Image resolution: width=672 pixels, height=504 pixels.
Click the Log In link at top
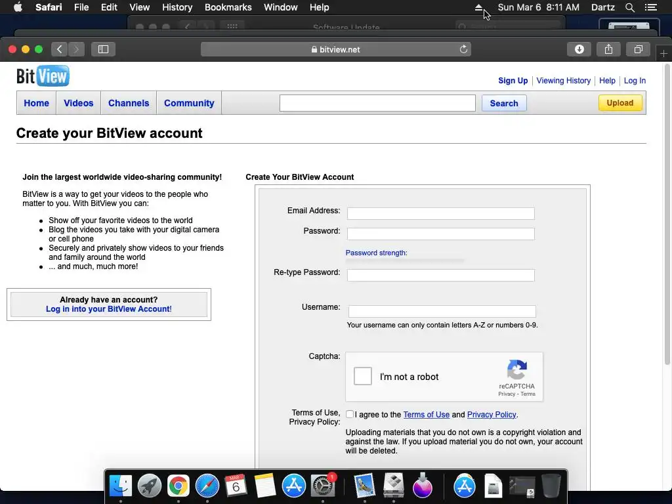635,81
